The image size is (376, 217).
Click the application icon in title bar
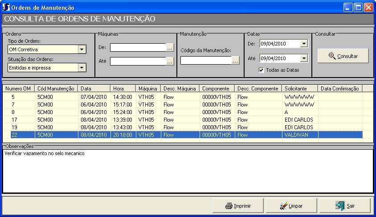[x=7, y=8]
